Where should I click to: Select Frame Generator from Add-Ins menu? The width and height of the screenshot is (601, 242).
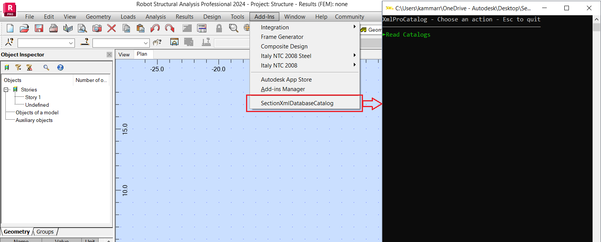pyautogui.click(x=282, y=37)
